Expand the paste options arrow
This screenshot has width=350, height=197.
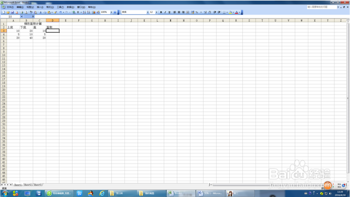pyautogui.click(x=52, y=12)
